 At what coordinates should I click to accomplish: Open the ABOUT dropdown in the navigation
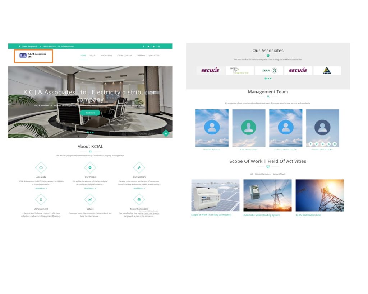click(92, 55)
